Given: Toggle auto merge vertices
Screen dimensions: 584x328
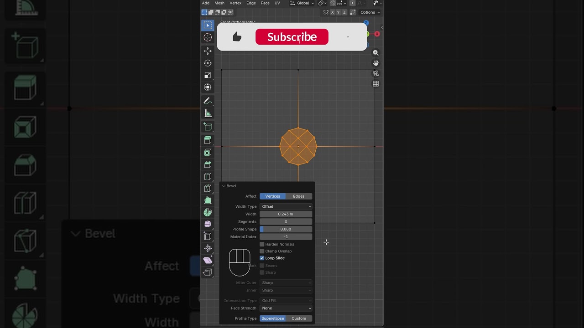Looking at the screenshot, I should click(x=352, y=12).
